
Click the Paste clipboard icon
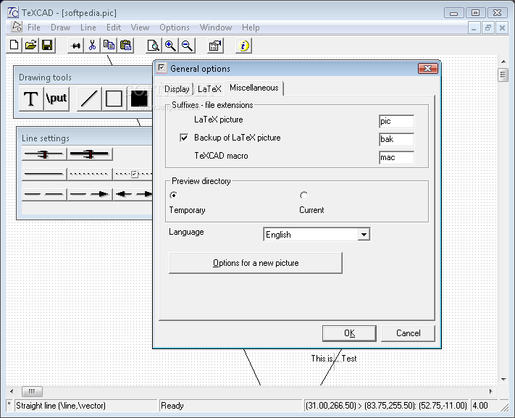tap(126, 46)
